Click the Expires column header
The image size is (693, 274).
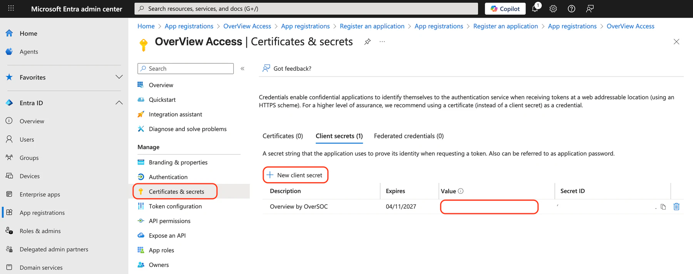click(x=395, y=191)
